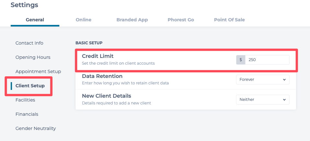
Task: Open the Point Of Sale tab
Action: (229, 20)
